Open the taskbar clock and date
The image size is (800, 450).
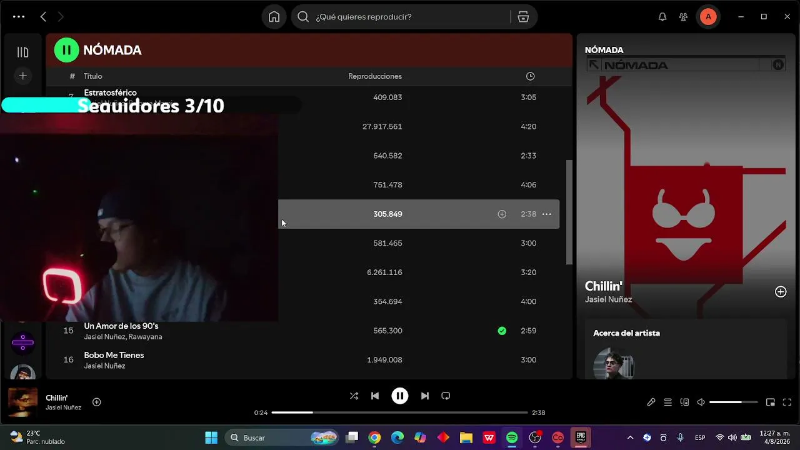pyautogui.click(x=775, y=437)
